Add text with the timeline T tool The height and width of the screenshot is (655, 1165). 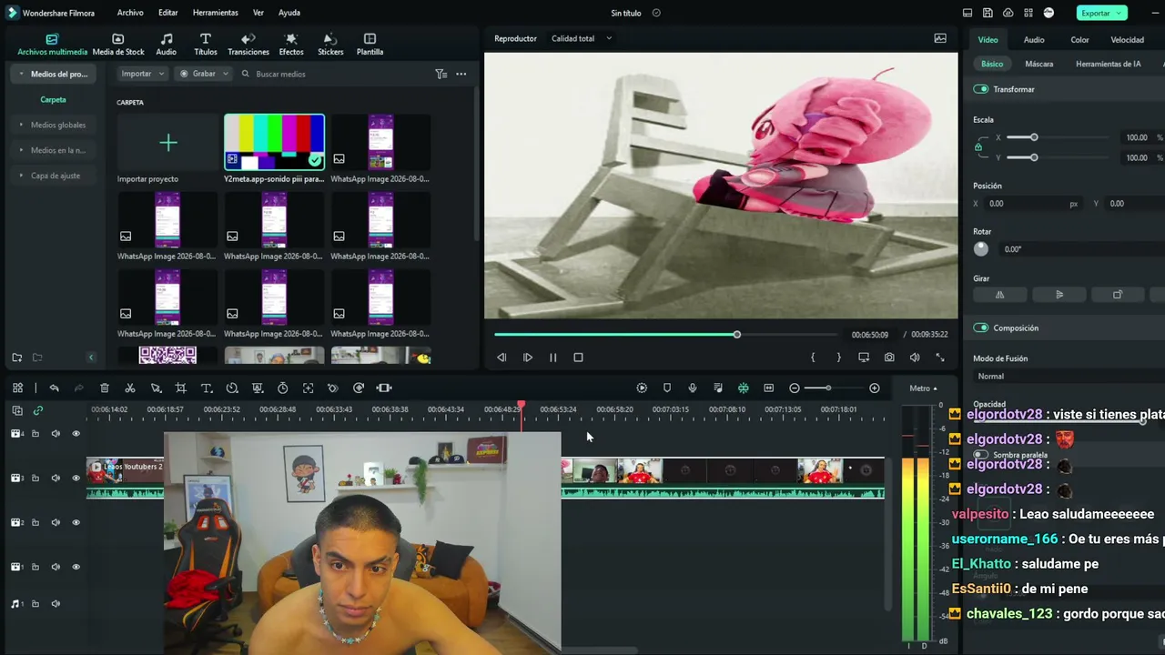pyautogui.click(x=207, y=388)
